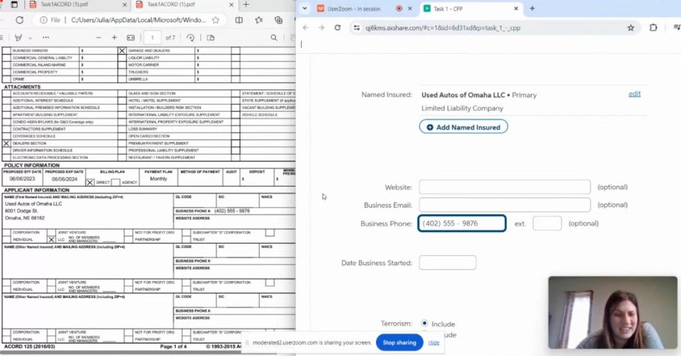Open the Chrome tab search dropdown
This screenshot has height=356, width=681.
304,8
